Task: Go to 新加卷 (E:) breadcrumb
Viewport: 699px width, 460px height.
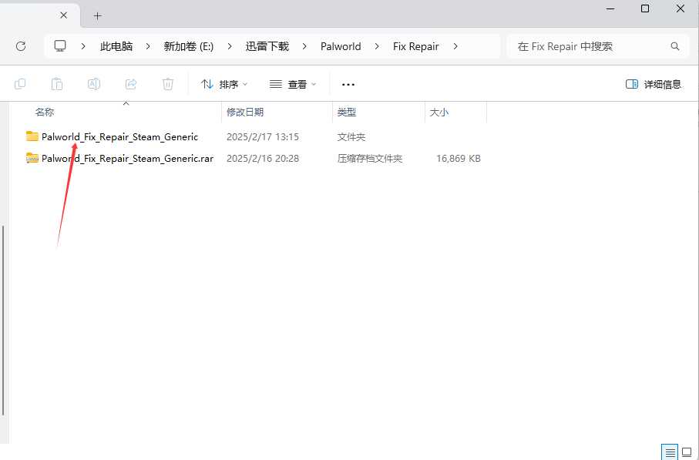Action: click(x=189, y=46)
